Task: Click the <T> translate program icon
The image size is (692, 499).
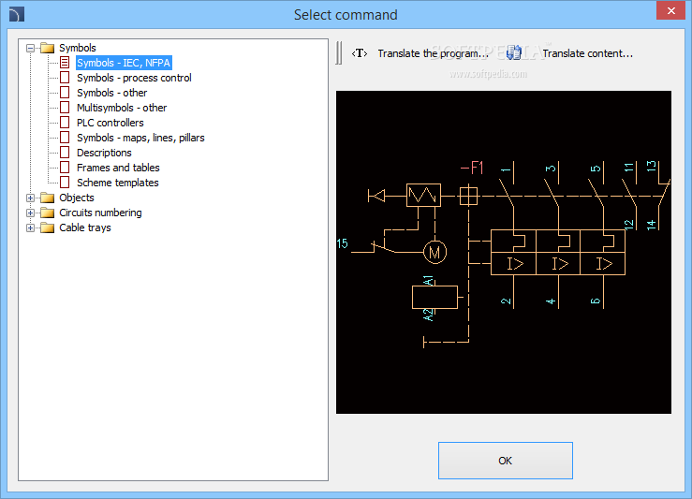Action: point(360,53)
